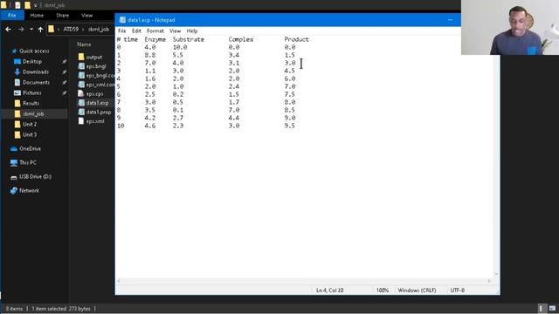Open Unit 3 folder in navigation pane
Image resolution: width=559 pixels, height=314 pixels.
point(30,134)
